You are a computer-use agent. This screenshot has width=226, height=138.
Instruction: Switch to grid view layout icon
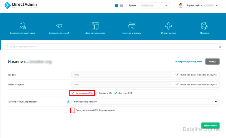click(x=116, y=5)
